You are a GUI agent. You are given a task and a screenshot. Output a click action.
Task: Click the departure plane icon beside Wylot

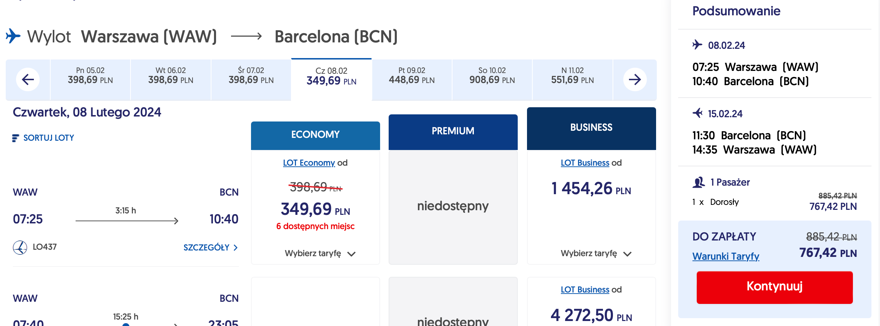pos(13,36)
